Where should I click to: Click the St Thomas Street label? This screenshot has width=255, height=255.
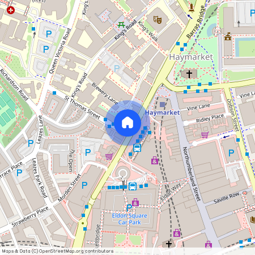(82, 107)
